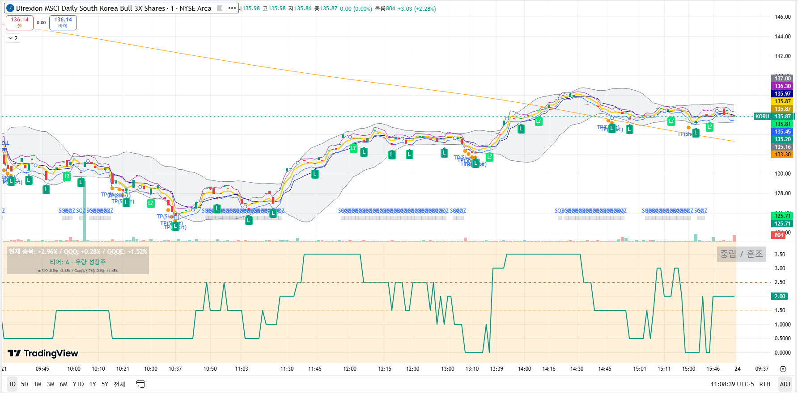Toggle the RTH session setting

tap(765, 384)
